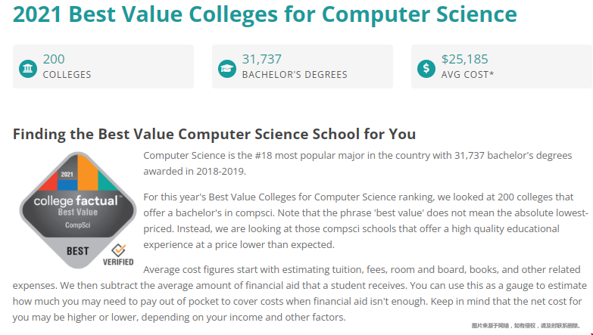Image resolution: width=593 pixels, height=335 pixels.
Task: Click the $25,185 Avg Cost card
Action: [x=502, y=67]
